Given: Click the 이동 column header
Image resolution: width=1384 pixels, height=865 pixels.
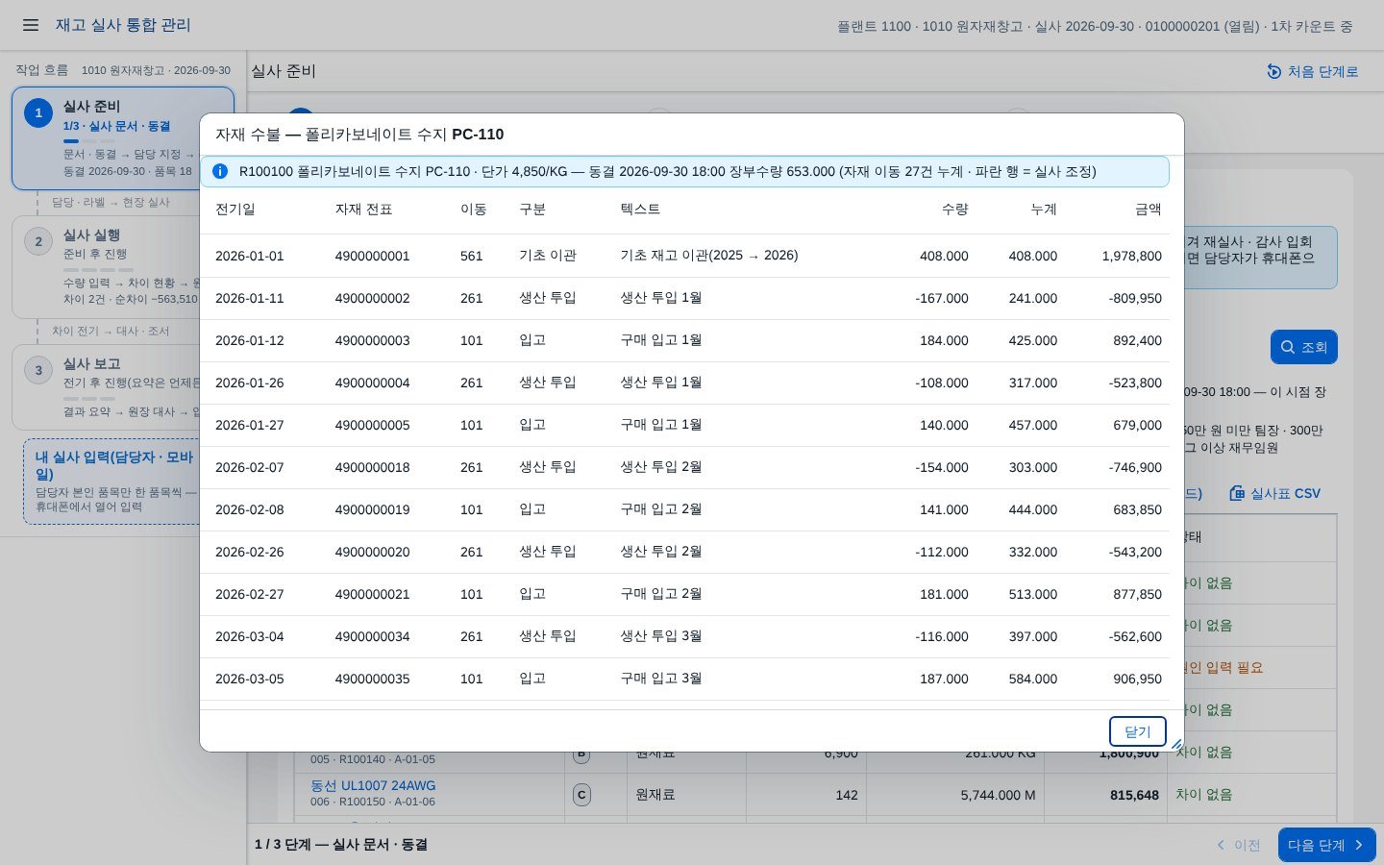Looking at the screenshot, I should pyautogui.click(x=474, y=210).
